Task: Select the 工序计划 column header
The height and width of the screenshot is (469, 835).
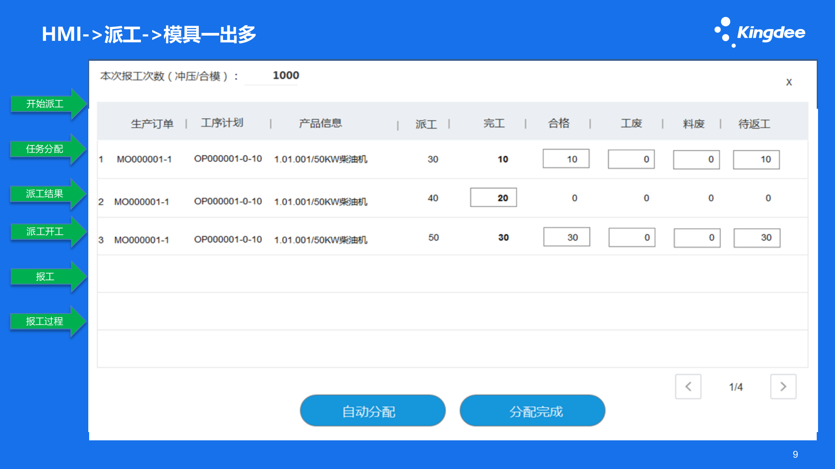Action: coord(222,122)
